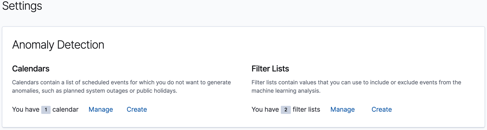Click the Settings page title
Image resolution: width=487 pixels, height=130 pixels.
(x=22, y=6)
